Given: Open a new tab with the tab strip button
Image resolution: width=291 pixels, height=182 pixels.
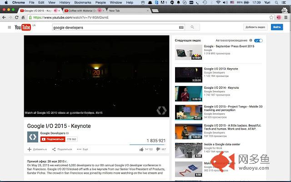Looking at the screenshot, I should [155, 11].
